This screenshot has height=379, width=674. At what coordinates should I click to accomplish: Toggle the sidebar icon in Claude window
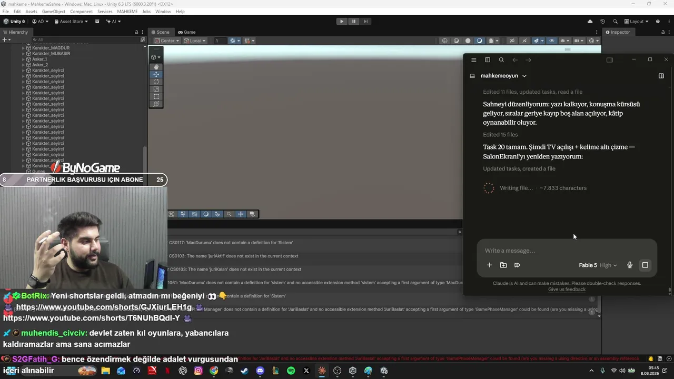(488, 60)
